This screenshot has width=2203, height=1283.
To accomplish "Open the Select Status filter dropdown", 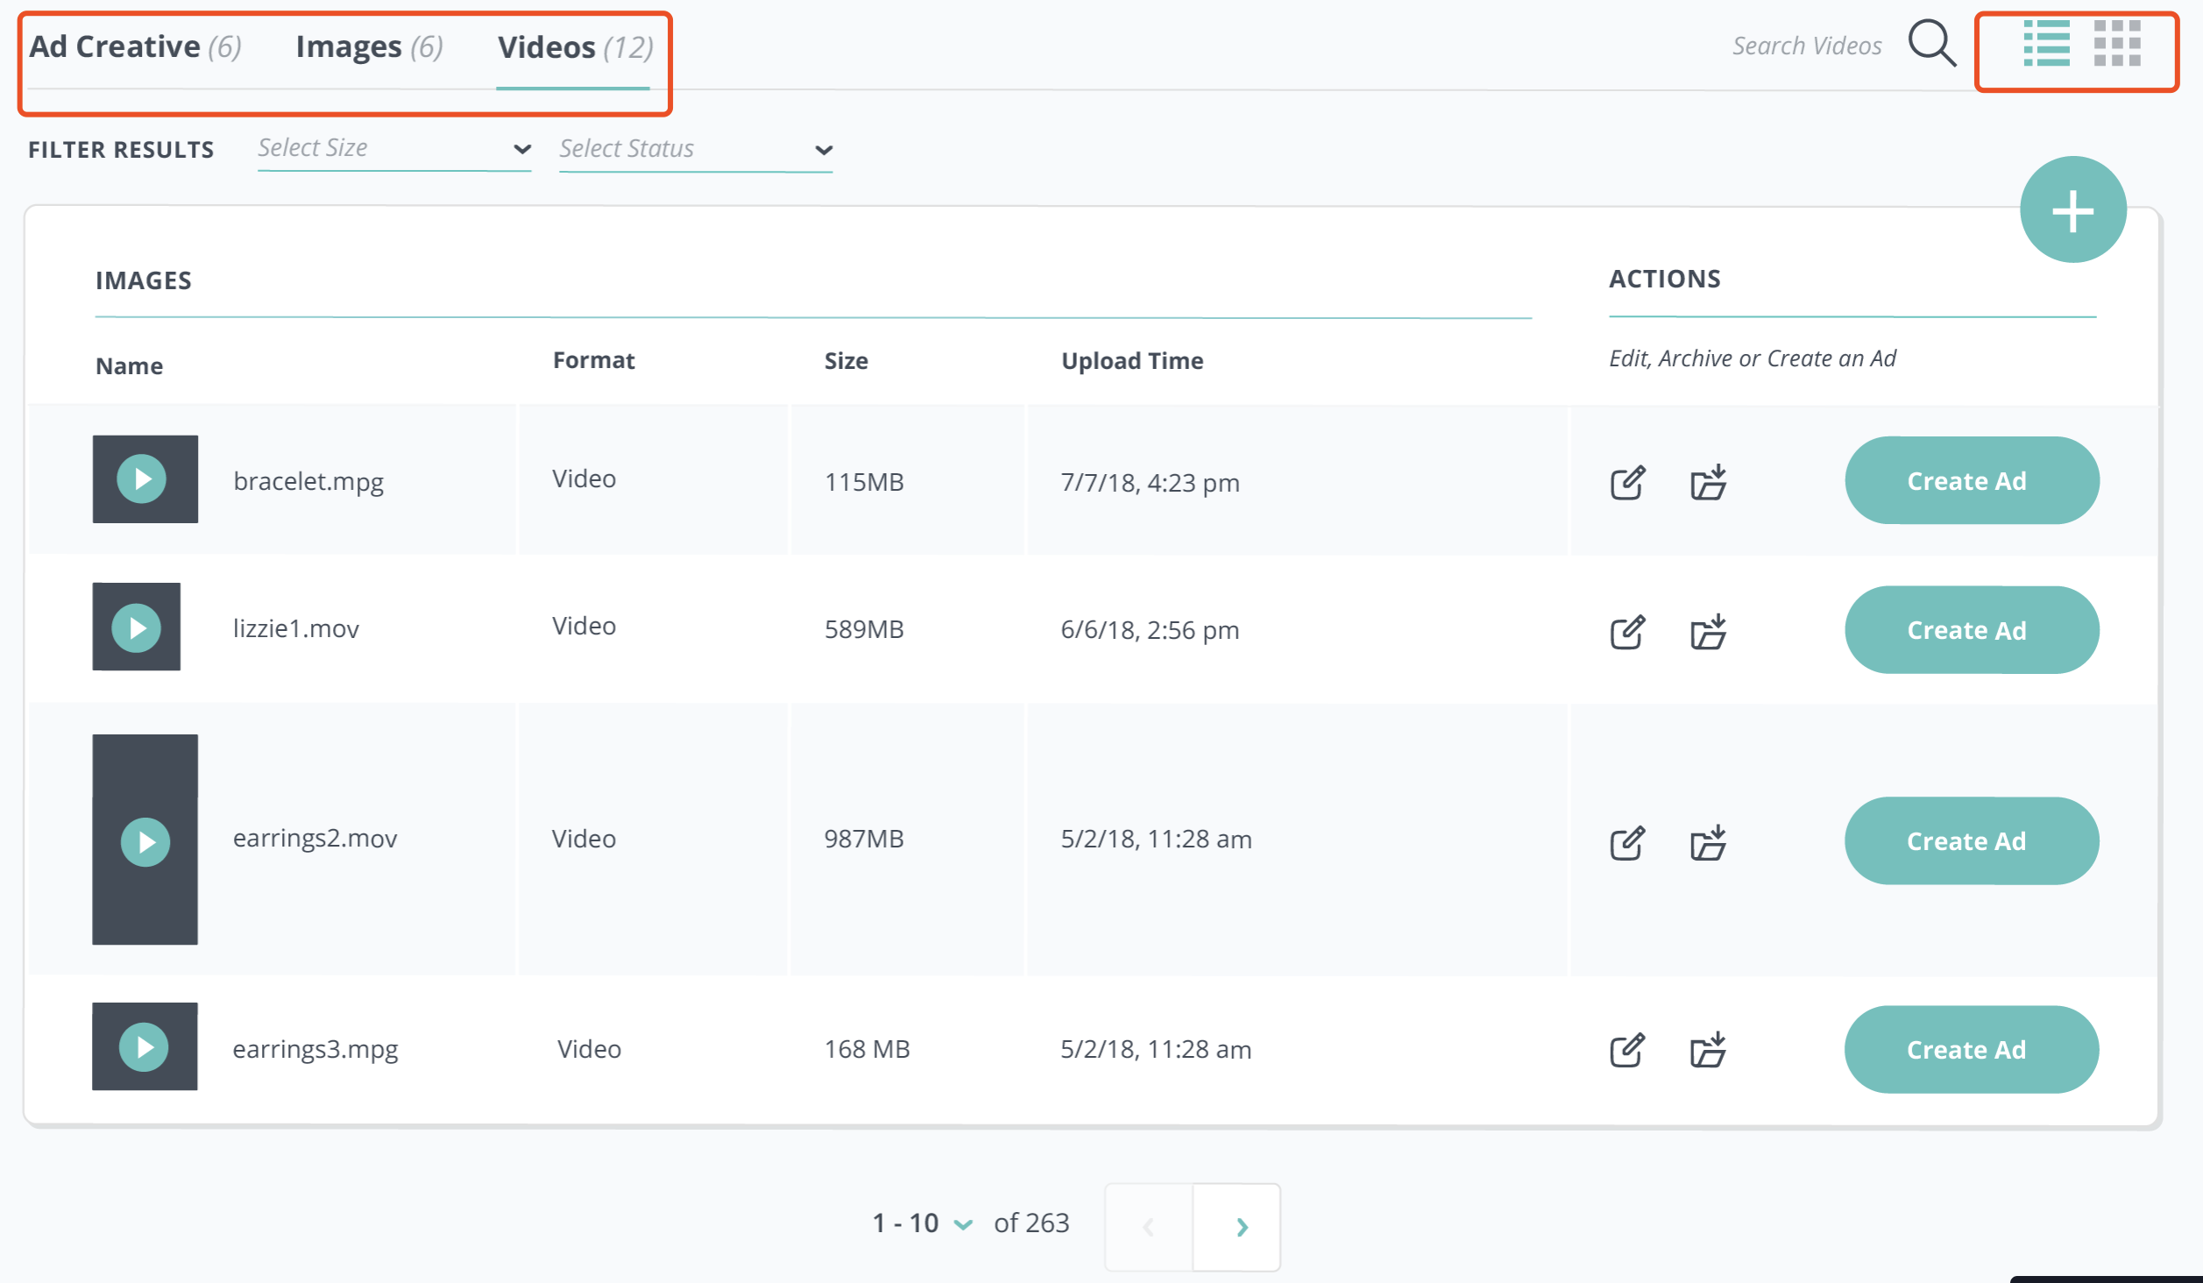I will (x=696, y=149).
